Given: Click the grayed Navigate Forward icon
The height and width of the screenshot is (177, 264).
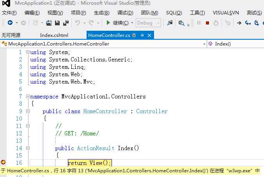Looking at the screenshot, I should click(x=23, y=23).
